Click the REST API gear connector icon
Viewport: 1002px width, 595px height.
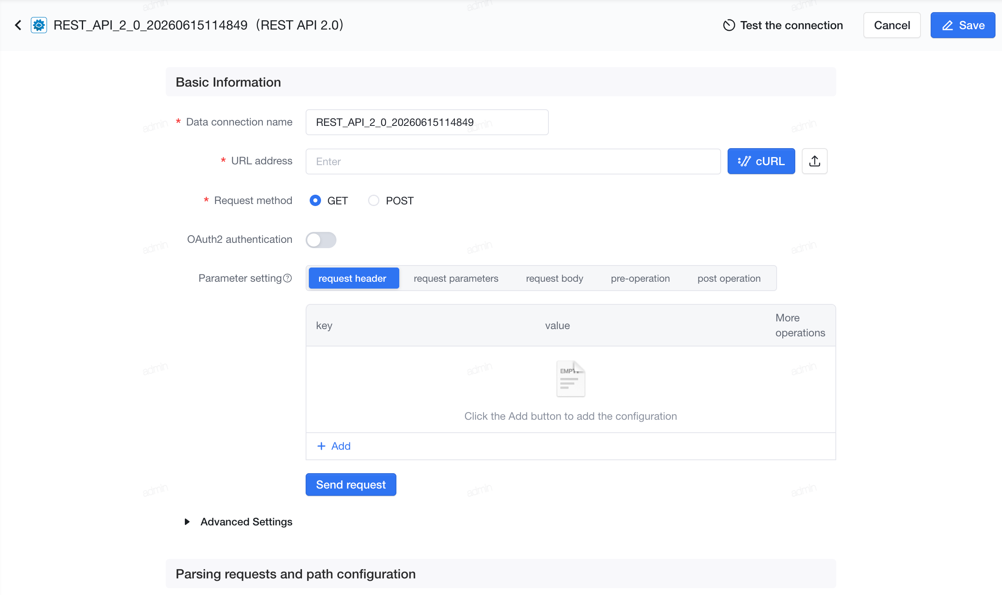point(39,25)
